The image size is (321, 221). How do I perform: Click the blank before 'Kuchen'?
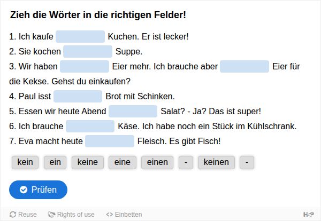(x=80, y=36)
